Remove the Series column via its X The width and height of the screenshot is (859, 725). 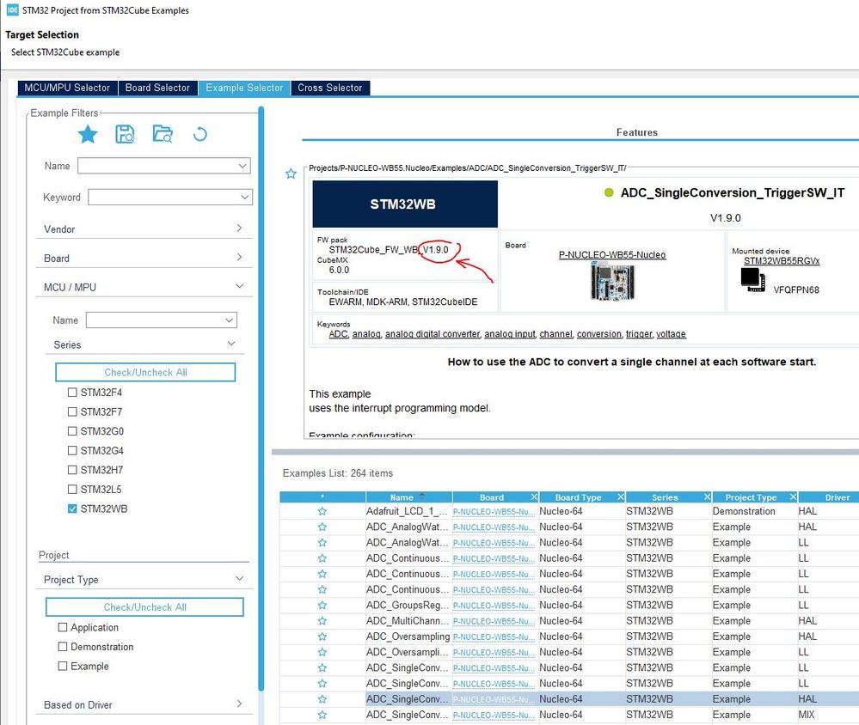point(708,497)
